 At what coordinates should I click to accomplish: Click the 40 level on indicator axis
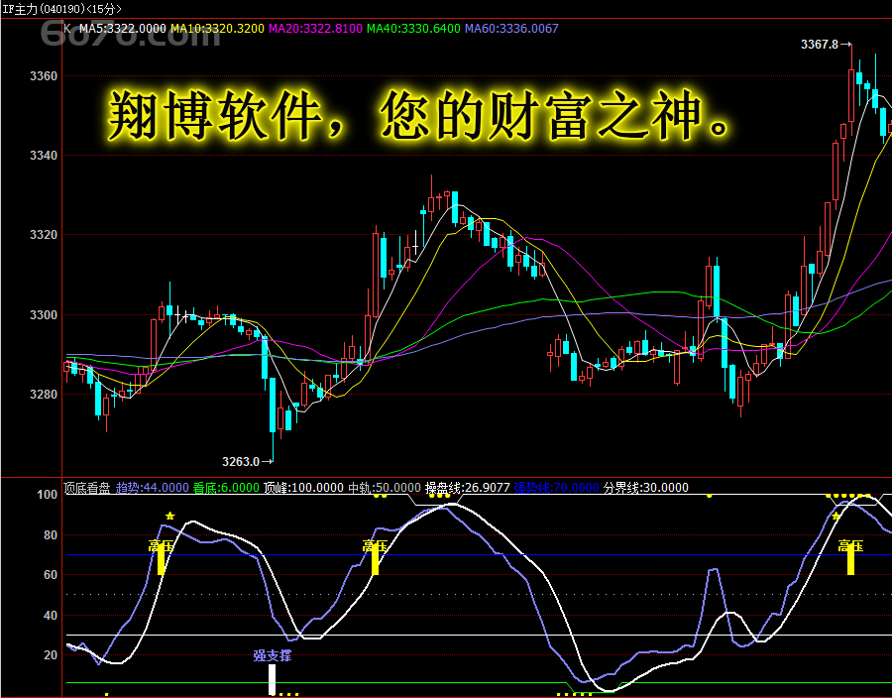click(x=51, y=615)
